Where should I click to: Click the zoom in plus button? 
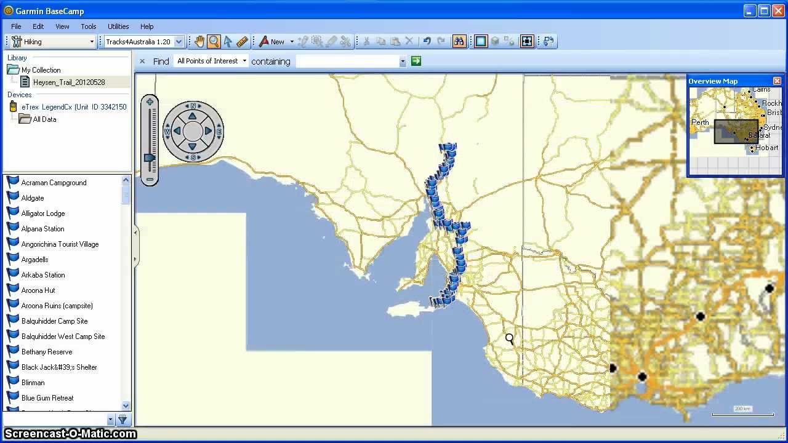[x=150, y=102]
